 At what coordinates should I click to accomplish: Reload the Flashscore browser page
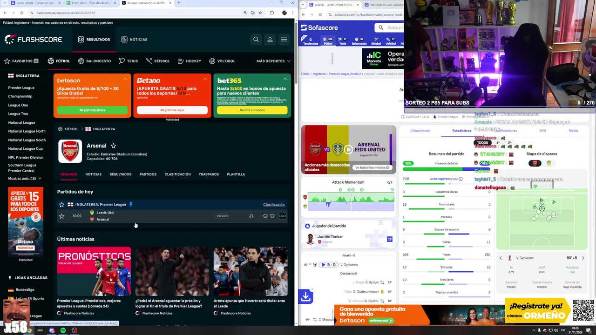pos(23,13)
